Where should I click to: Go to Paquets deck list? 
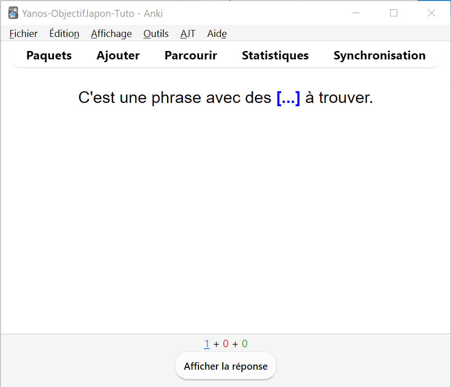[49, 56]
